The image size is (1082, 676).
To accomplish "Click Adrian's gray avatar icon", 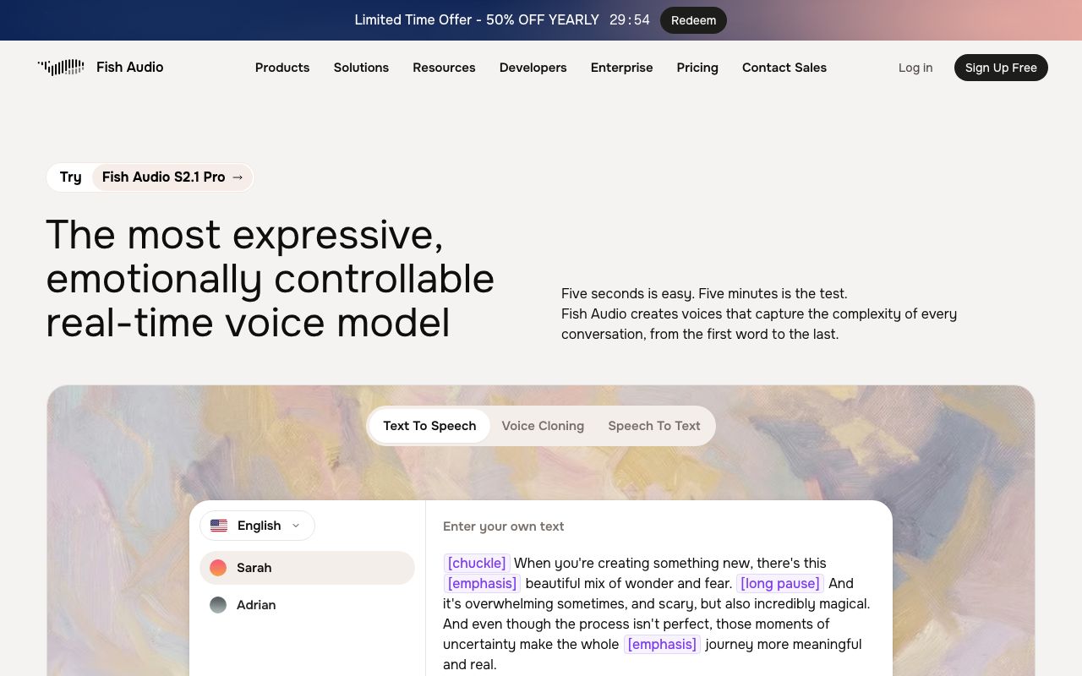I will (x=218, y=605).
